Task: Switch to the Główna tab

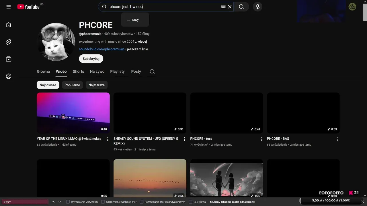Action: 43,72
